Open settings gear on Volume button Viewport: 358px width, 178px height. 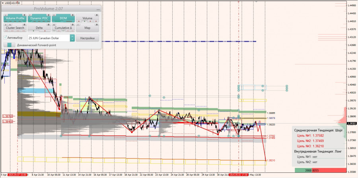97,15
